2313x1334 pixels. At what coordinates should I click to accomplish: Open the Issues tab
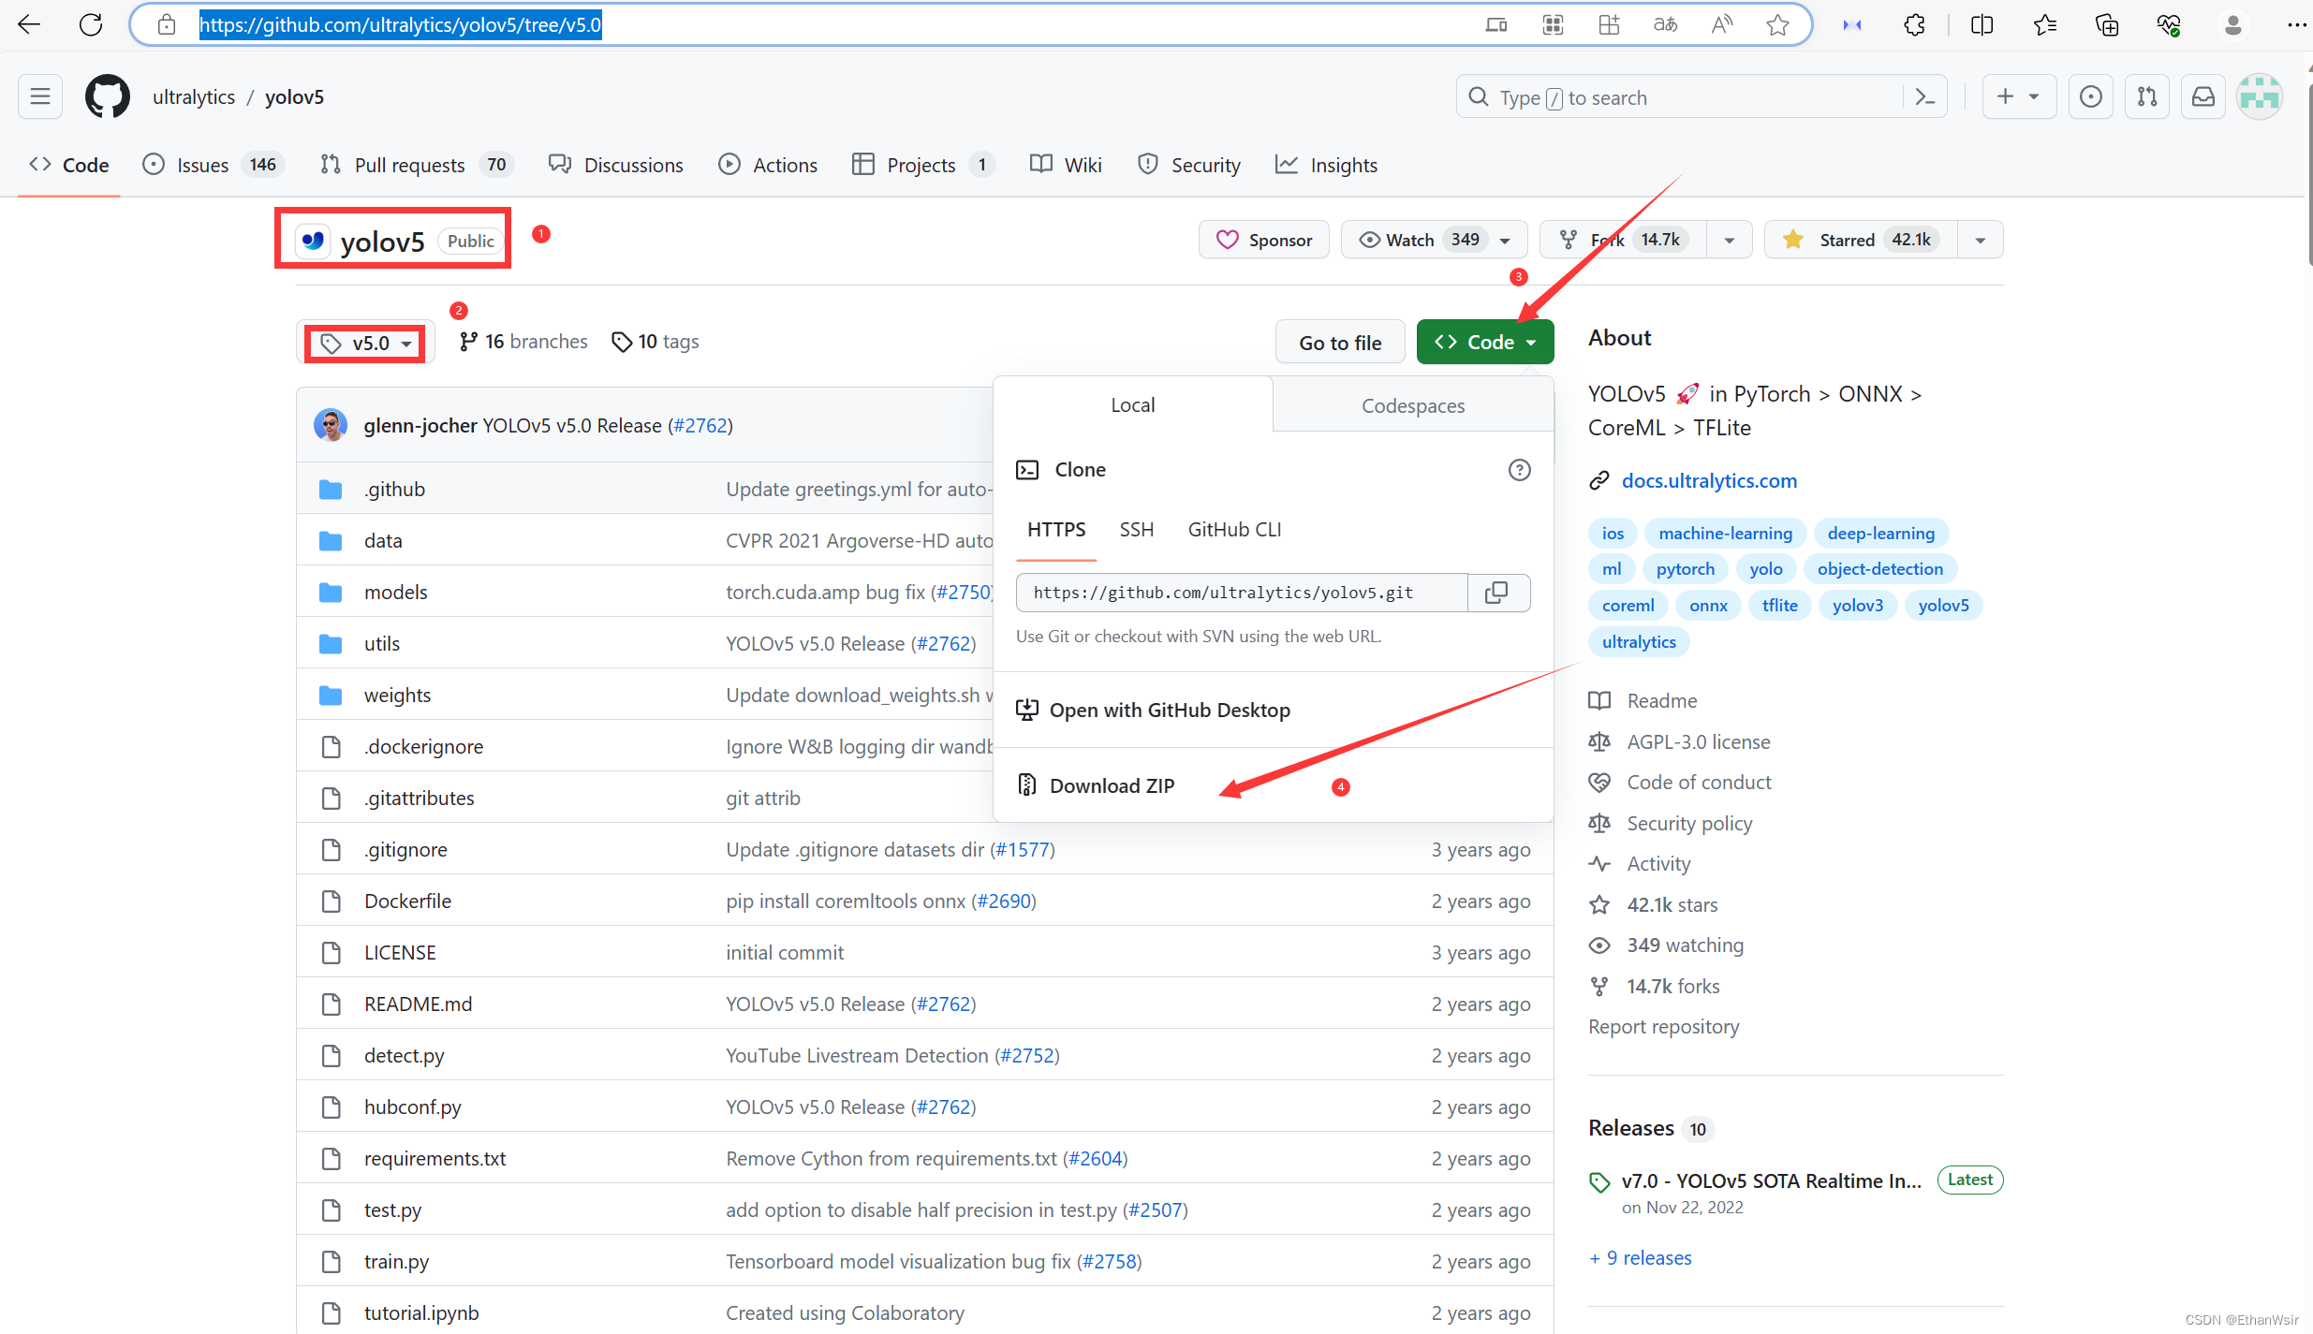(x=213, y=165)
